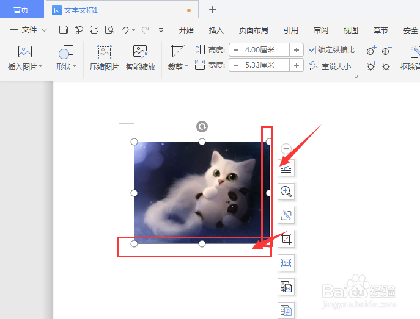Click the height value field 4.00厘米
420x319 pixels.
[266, 50]
